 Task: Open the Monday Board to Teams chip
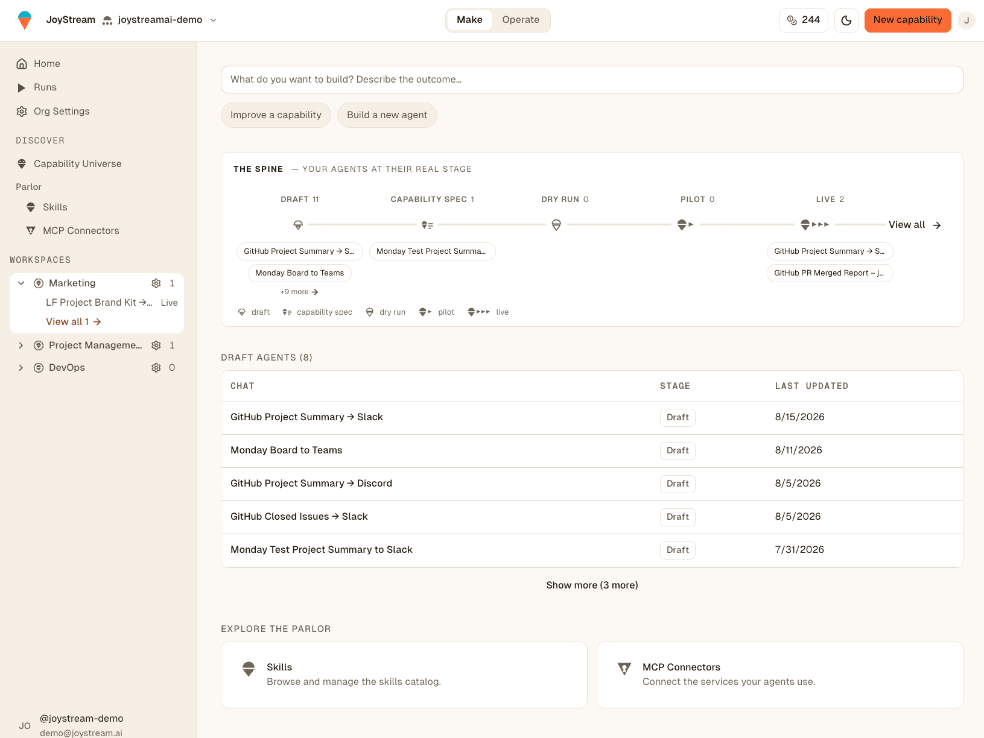pos(299,273)
